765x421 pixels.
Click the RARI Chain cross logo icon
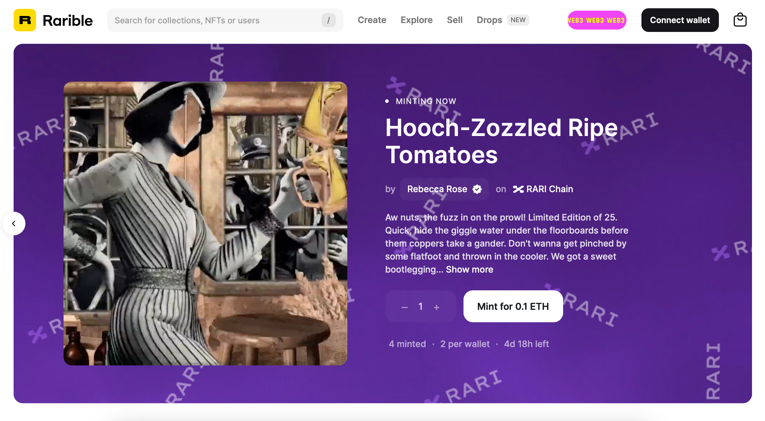(518, 189)
